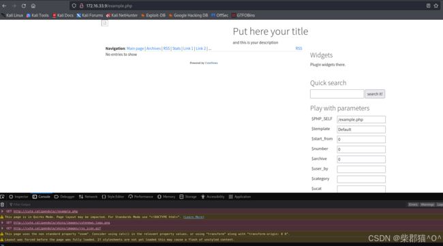Switch to the Performance devtools tab

(140, 196)
